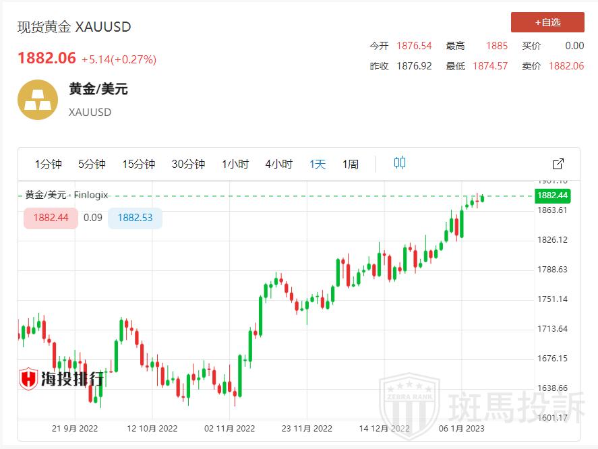This screenshot has width=598, height=449.
Task: Choose the 15分钟 chart interval
Action: coord(138,164)
